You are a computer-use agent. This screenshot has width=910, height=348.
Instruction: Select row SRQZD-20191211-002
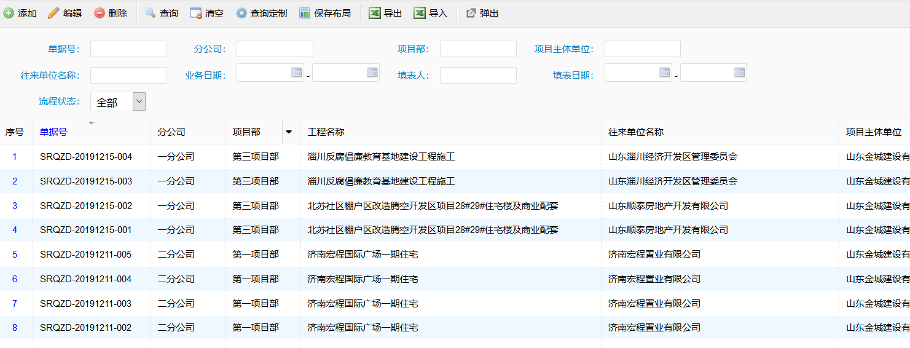click(455, 328)
